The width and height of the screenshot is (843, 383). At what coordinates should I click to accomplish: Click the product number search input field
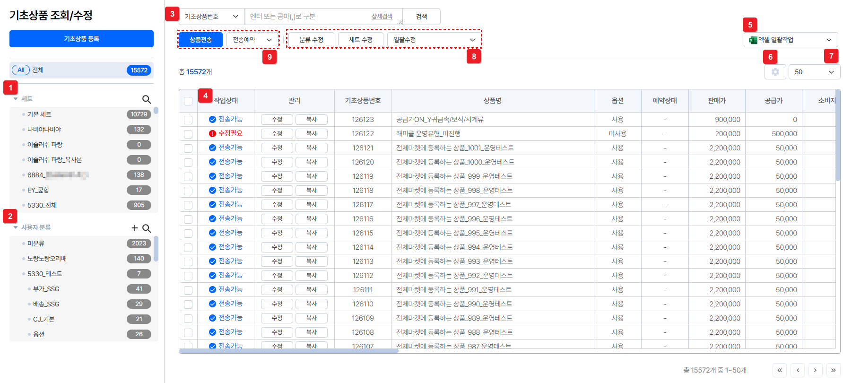(x=307, y=17)
